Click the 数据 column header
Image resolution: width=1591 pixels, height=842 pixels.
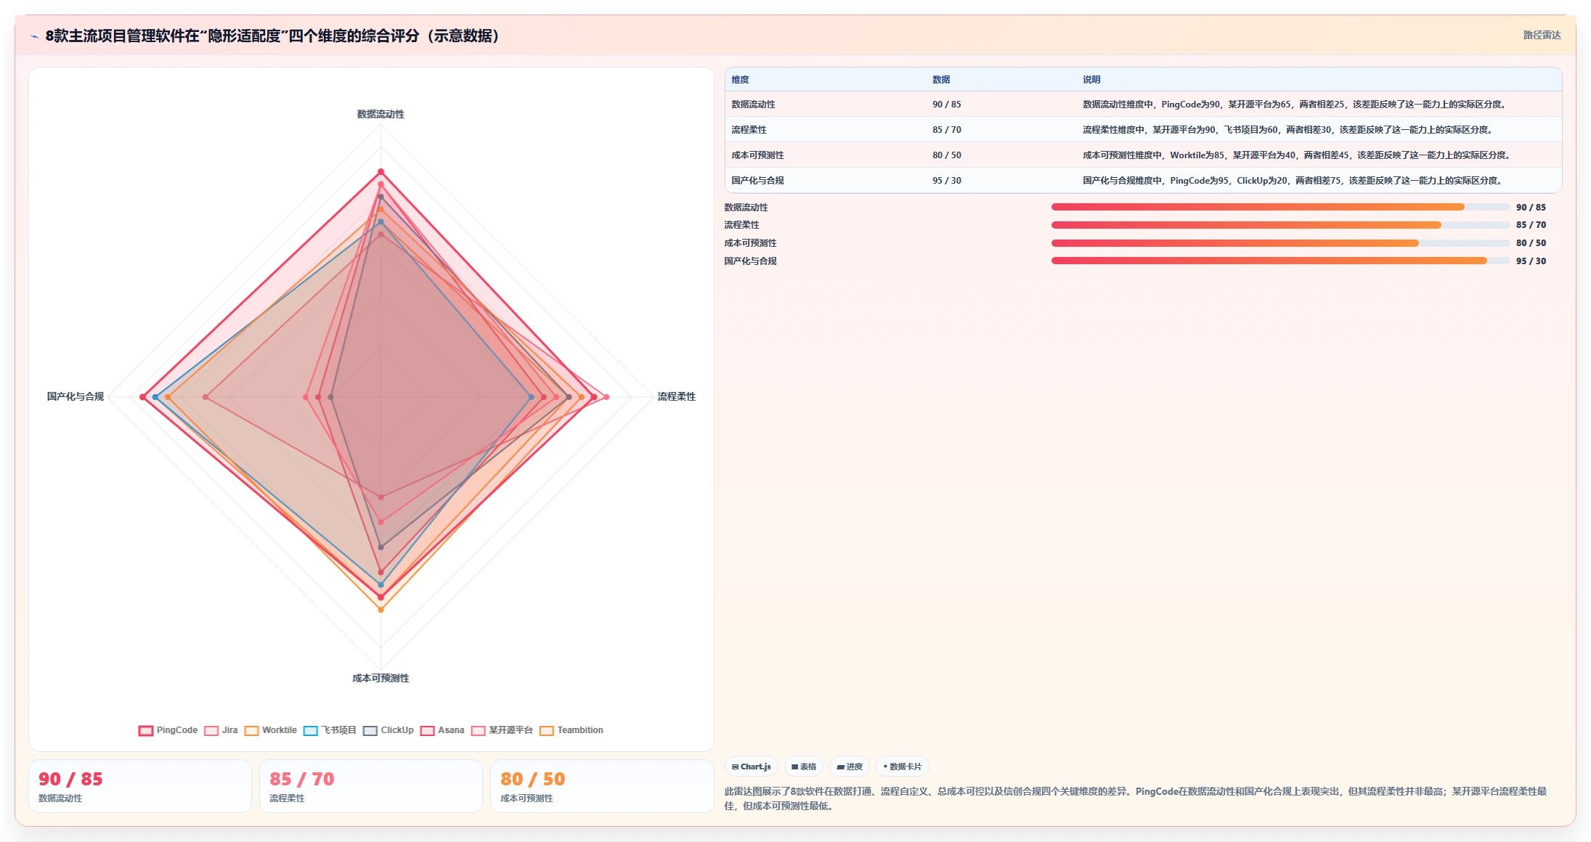point(941,80)
